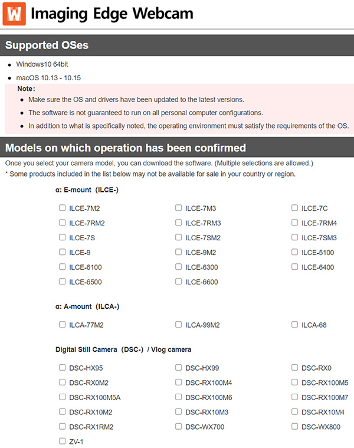This screenshot has height=448, width=354.
Task: Select the ILCA-68 camera checkbox
Action: pyautogui.click(x=295, y=325)
